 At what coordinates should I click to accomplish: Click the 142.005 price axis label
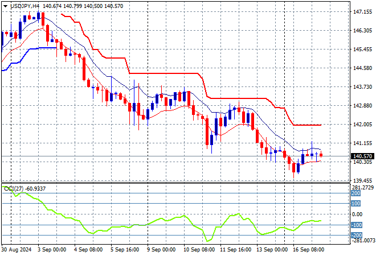(362, 124)
